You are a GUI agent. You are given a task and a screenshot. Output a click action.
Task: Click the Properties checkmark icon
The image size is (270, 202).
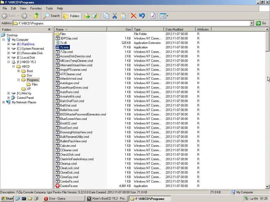click(x=153, y=16)
